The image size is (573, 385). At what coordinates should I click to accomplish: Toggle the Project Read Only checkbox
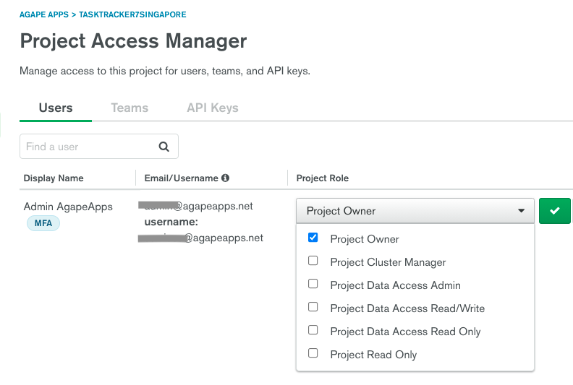tap(313, 353)
